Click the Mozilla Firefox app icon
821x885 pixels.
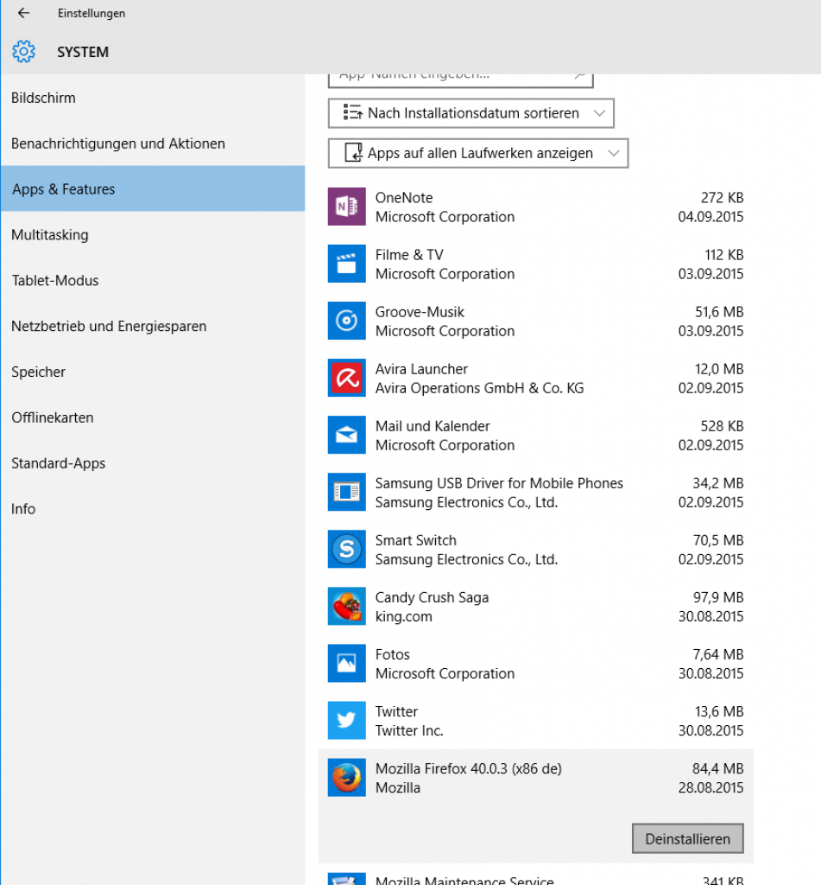click(x=347, y=777)
